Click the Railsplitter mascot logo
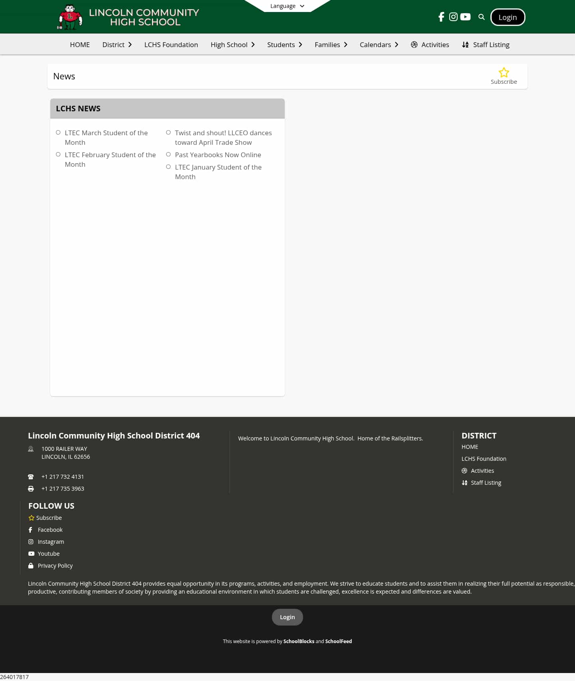575x681 pixels. (x=70, y=17)
